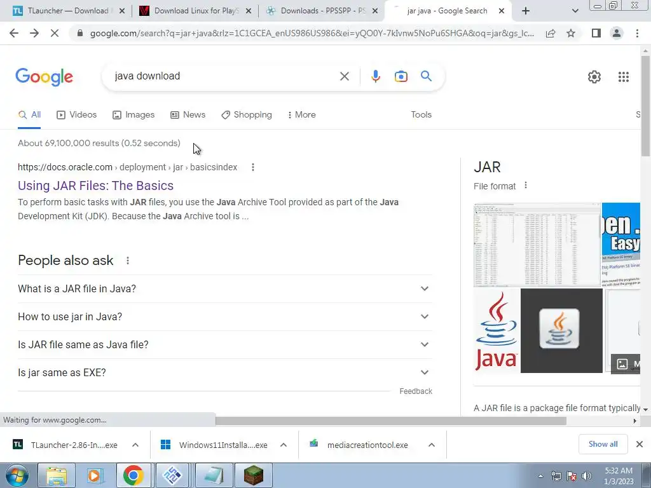
Task: Search by image with the camera icon
Action: click(401, 76)
